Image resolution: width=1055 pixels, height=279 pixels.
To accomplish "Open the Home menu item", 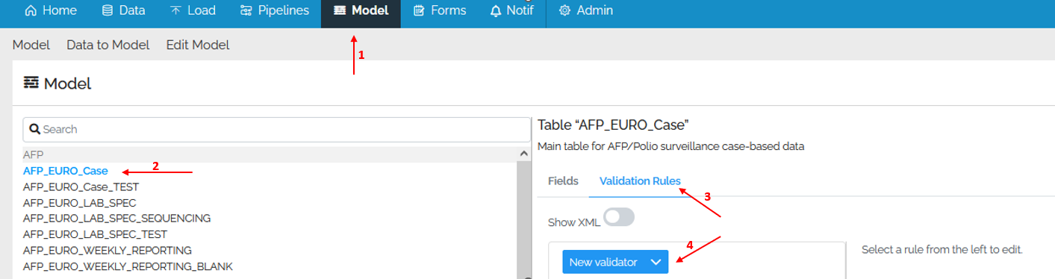I will point(50,10).
